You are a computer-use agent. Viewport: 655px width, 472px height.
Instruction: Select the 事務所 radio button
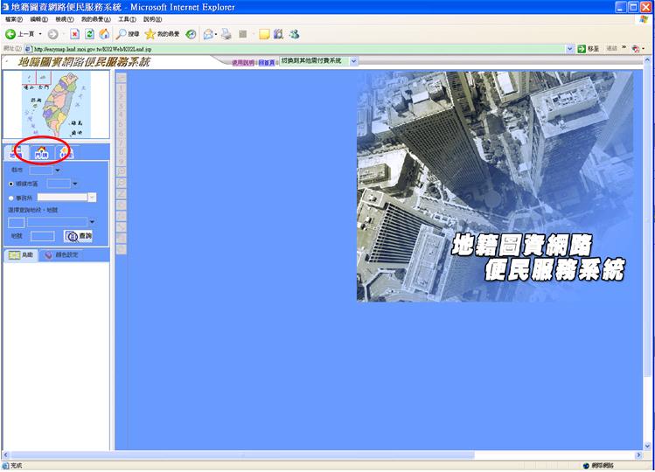10,198
